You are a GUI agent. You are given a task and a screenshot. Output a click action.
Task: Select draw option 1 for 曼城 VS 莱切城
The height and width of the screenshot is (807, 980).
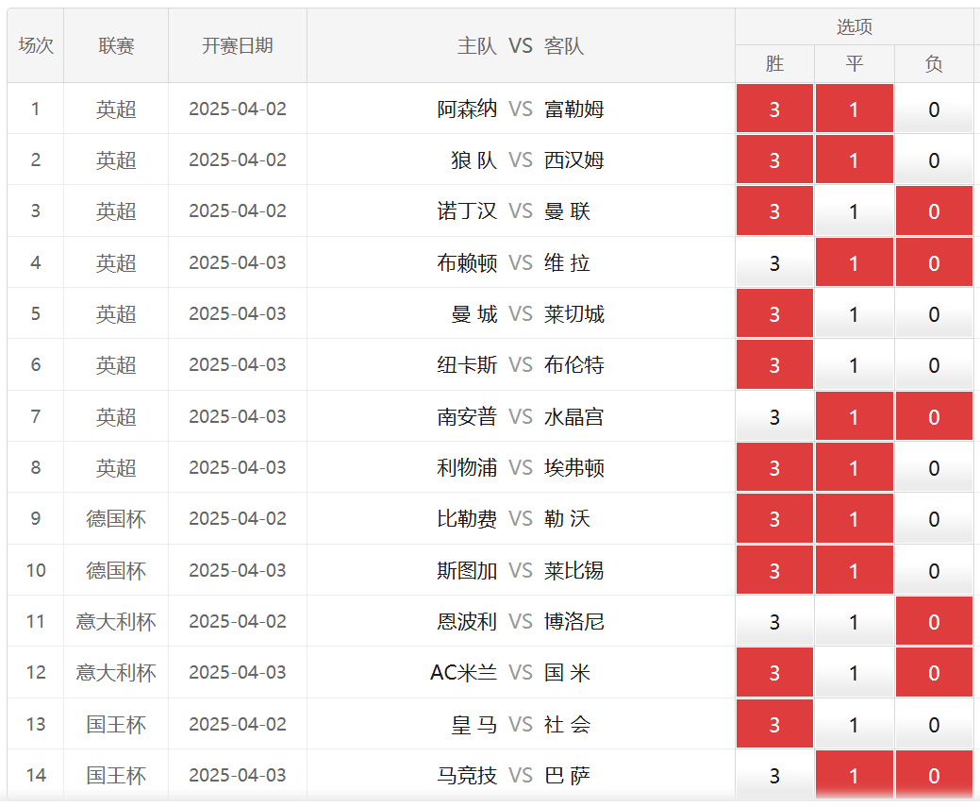coord(854,314)
